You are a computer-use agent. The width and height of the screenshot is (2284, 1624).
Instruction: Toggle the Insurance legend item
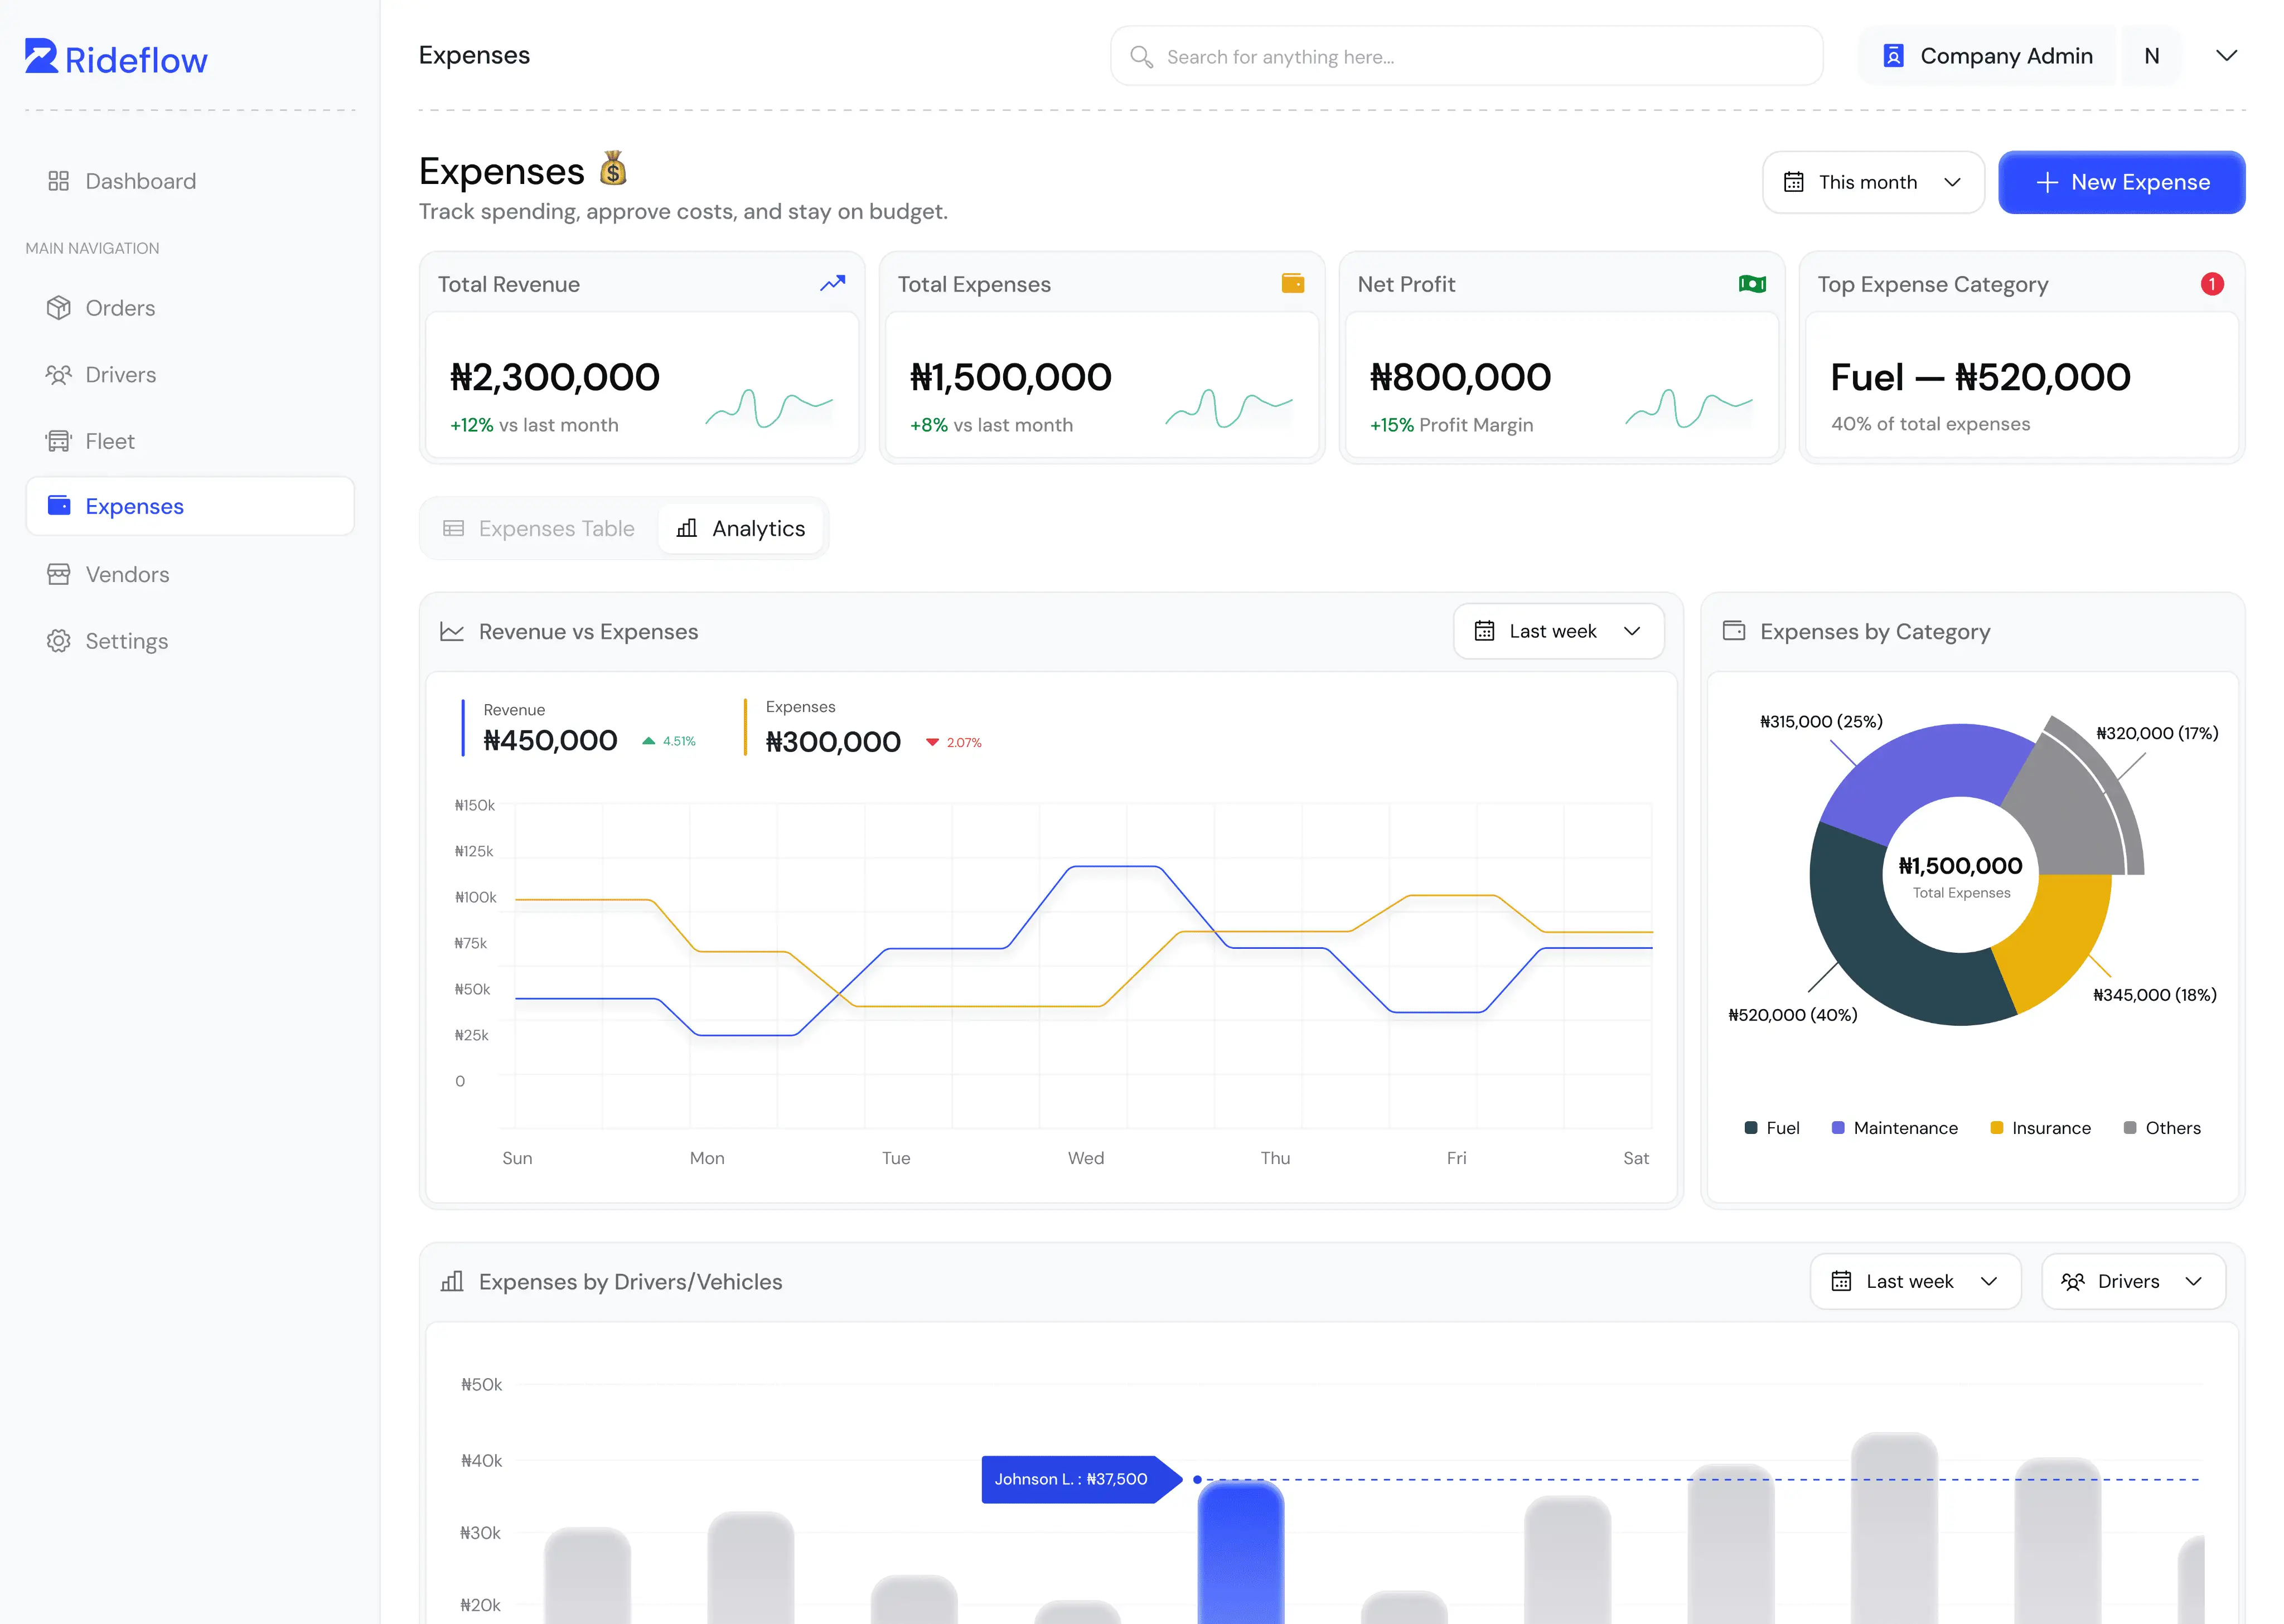tap(2040, 1128)
